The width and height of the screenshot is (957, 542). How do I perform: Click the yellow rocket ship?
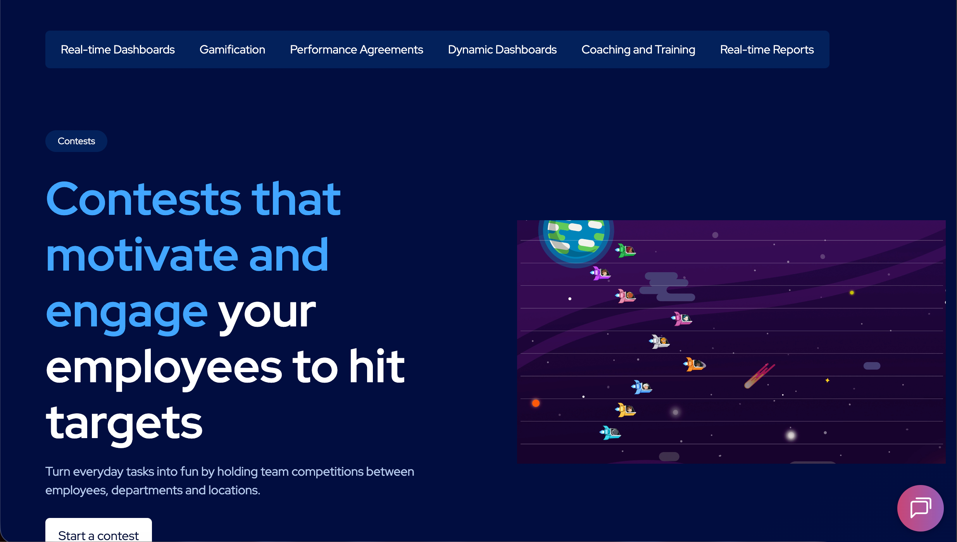(626, 410)
